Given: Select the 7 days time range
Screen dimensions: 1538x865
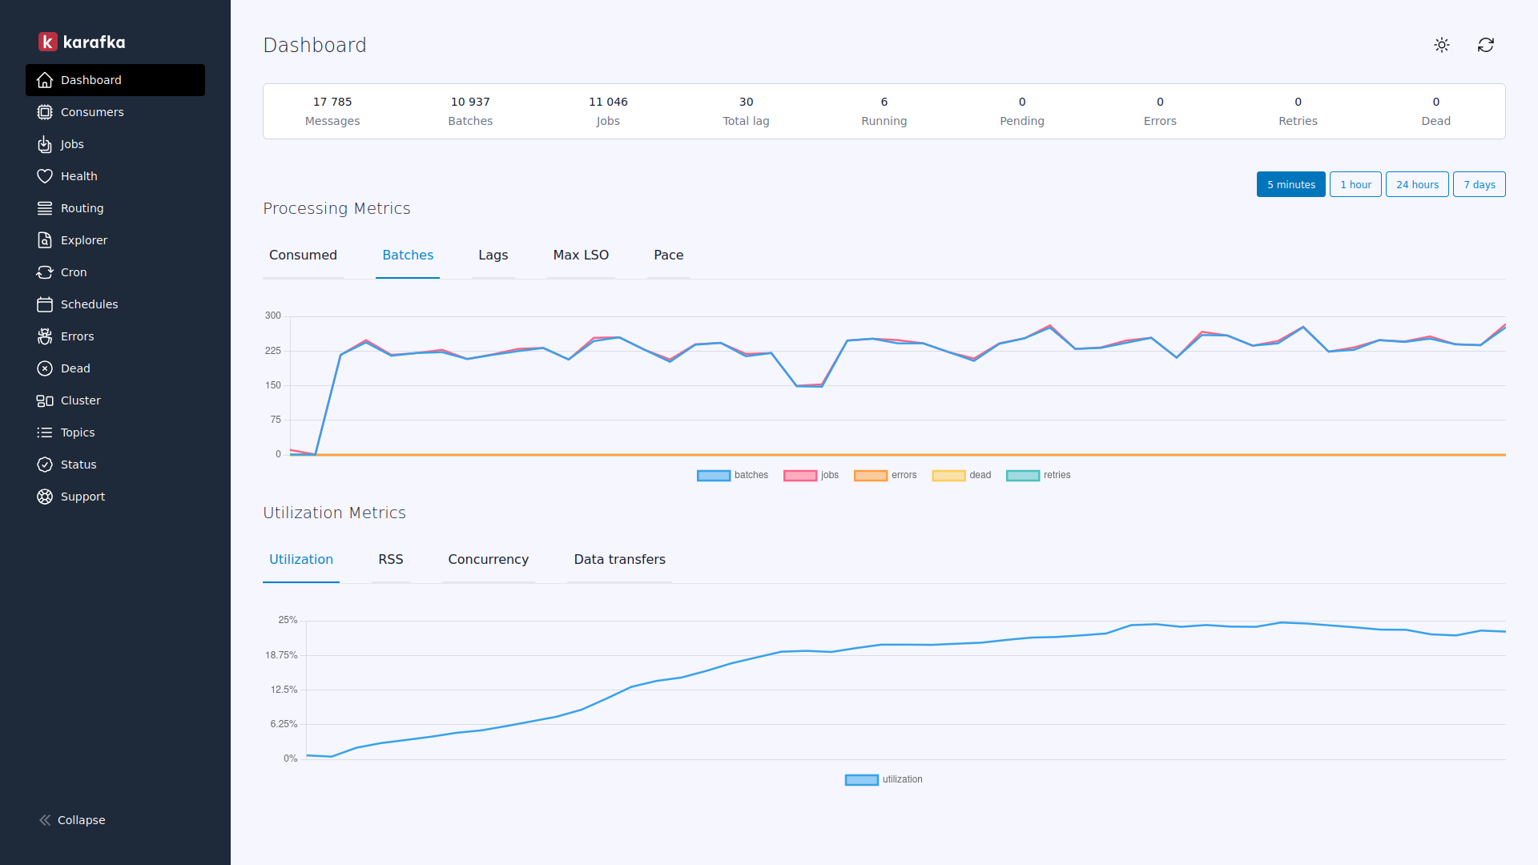Looking at the screenshot, I should click(x=1479, y=184).
